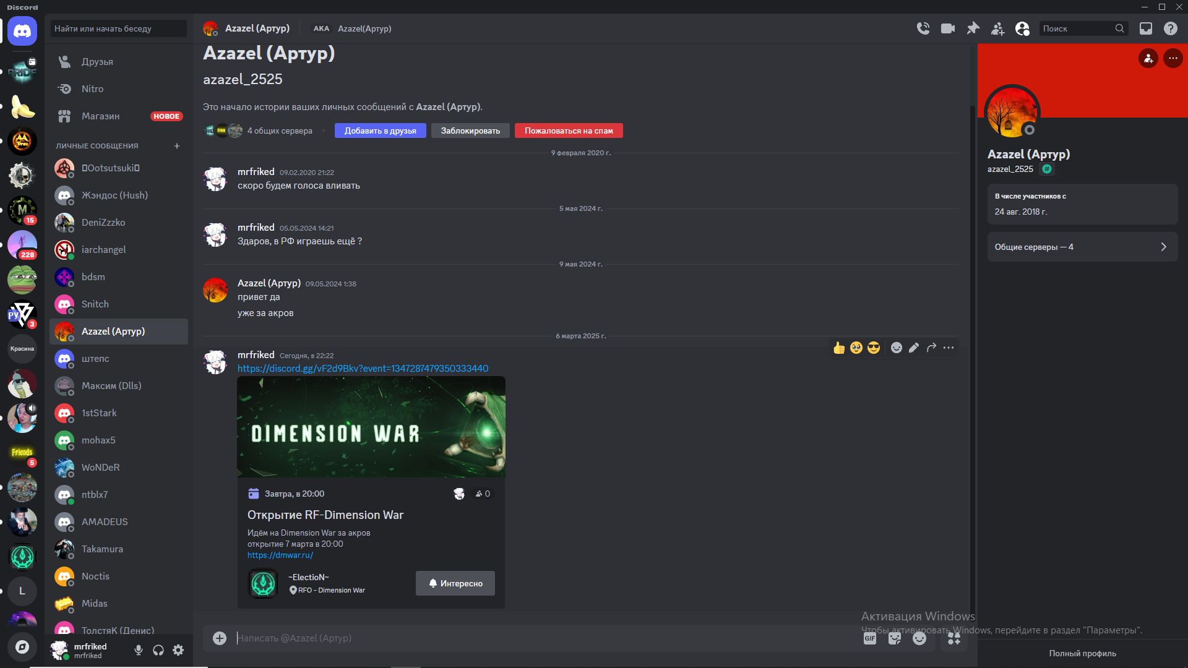
Task: Expand common servers list in profile
Action: pyautogui.click(x=1082, y=247)
